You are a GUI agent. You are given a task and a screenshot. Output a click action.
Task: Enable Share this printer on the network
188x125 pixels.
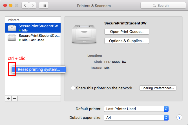[x=73, y=88]
